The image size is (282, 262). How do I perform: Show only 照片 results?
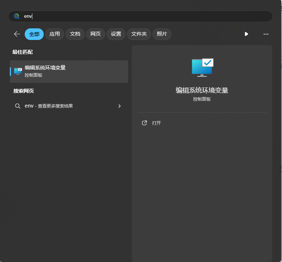tap(162, 34)
